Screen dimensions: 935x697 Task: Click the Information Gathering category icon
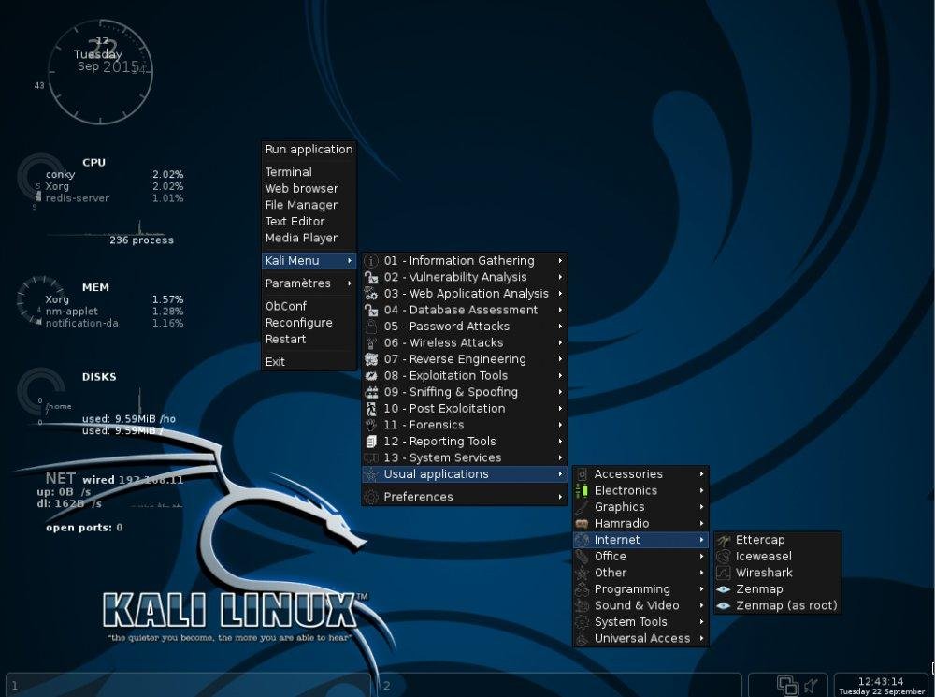371,261
